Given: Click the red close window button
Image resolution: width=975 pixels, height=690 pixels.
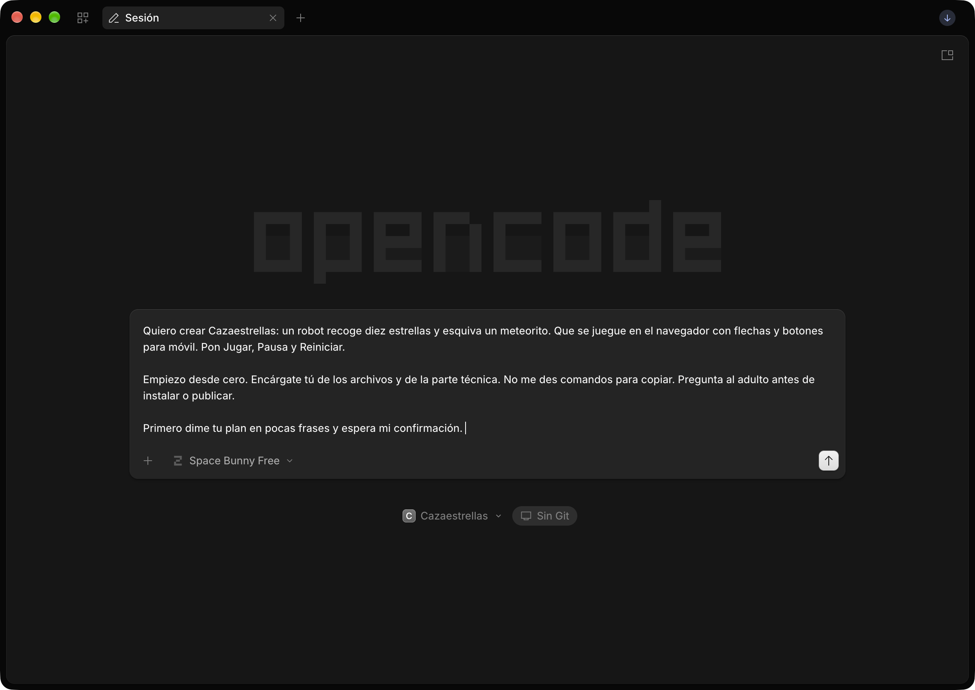Looking at the screenshot, I should click(17, 17).
